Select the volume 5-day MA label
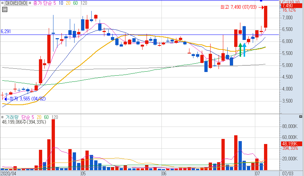Image resolution: width=304 pixels, height=176 pixels. tap(33, 117)
